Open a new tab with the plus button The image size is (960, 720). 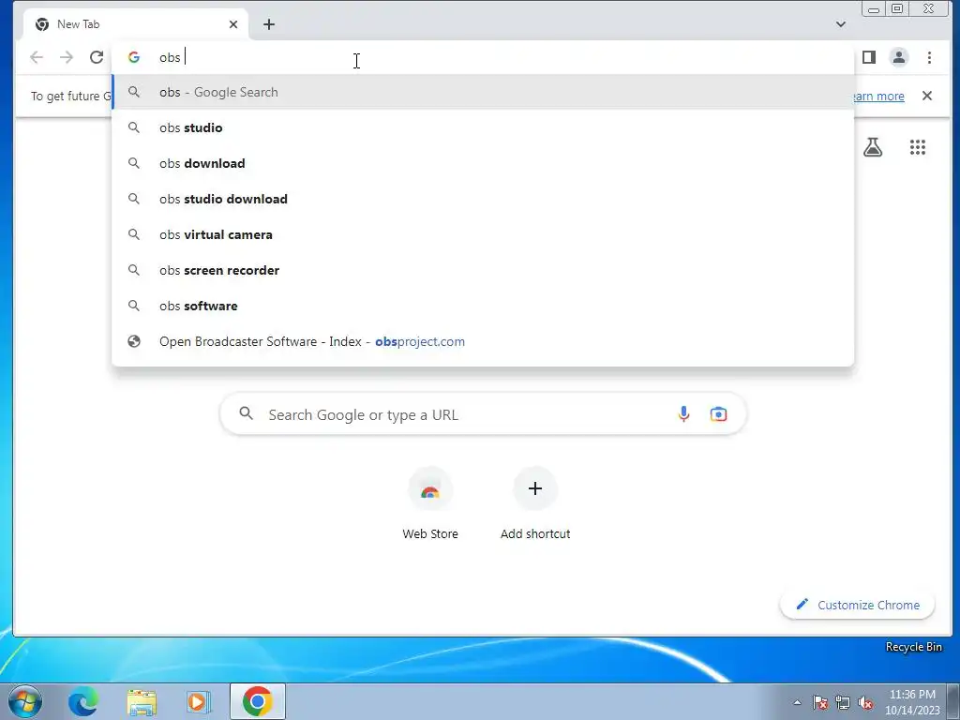coord(269,24)
